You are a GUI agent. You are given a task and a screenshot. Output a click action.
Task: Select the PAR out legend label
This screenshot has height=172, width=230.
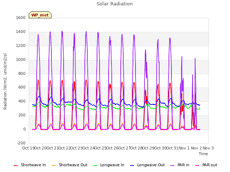coord(210,165)
